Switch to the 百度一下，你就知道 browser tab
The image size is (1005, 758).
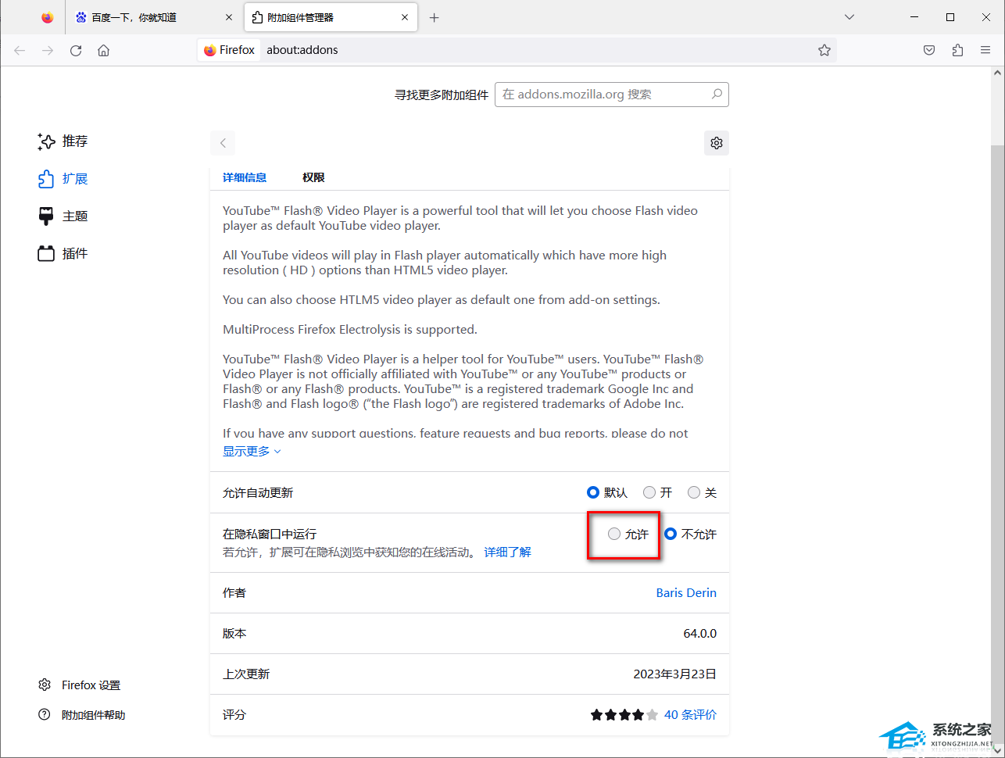coord(155,17)
